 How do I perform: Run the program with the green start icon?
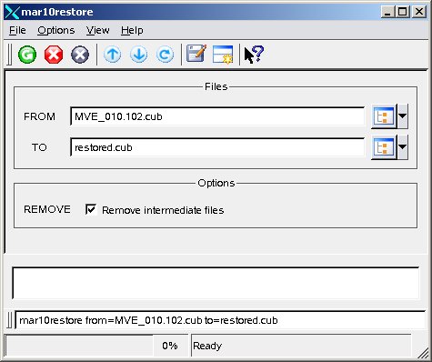tap(27, 55)
